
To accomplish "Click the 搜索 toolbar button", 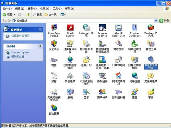I will (x=38, y=15).
